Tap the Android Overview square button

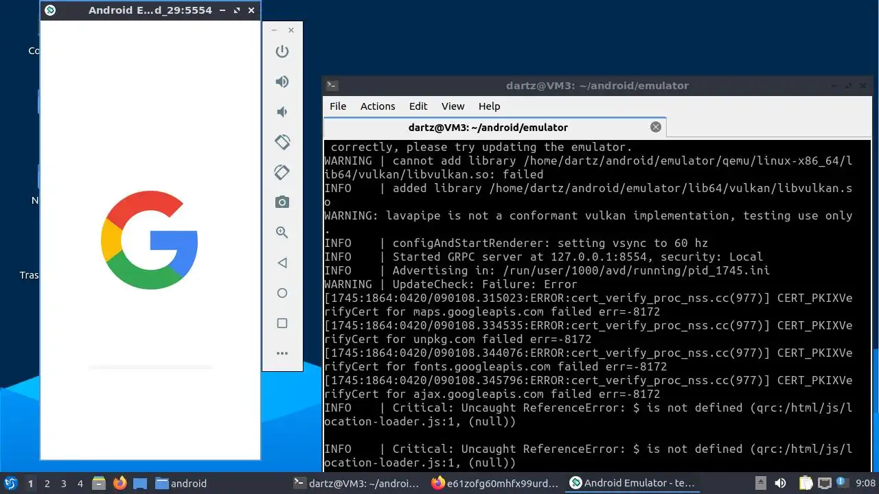pos(282,323)
